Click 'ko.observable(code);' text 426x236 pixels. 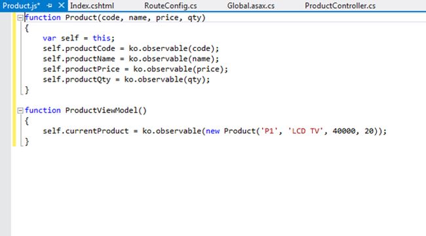click(x=174, y=48)
